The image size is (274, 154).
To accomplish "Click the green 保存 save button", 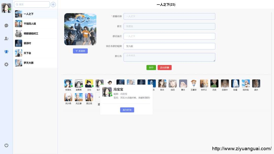I will [x=151, y=67].
